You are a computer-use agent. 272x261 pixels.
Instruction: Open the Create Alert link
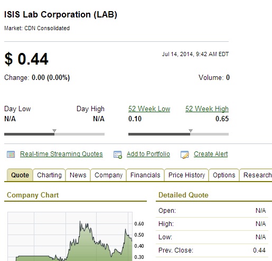coord(211,154)
